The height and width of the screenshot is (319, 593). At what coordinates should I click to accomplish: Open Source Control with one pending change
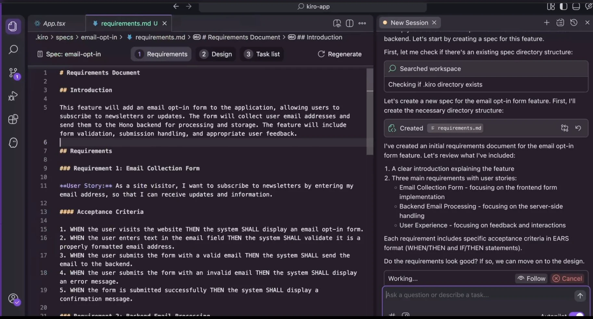[x=14, y=73]
